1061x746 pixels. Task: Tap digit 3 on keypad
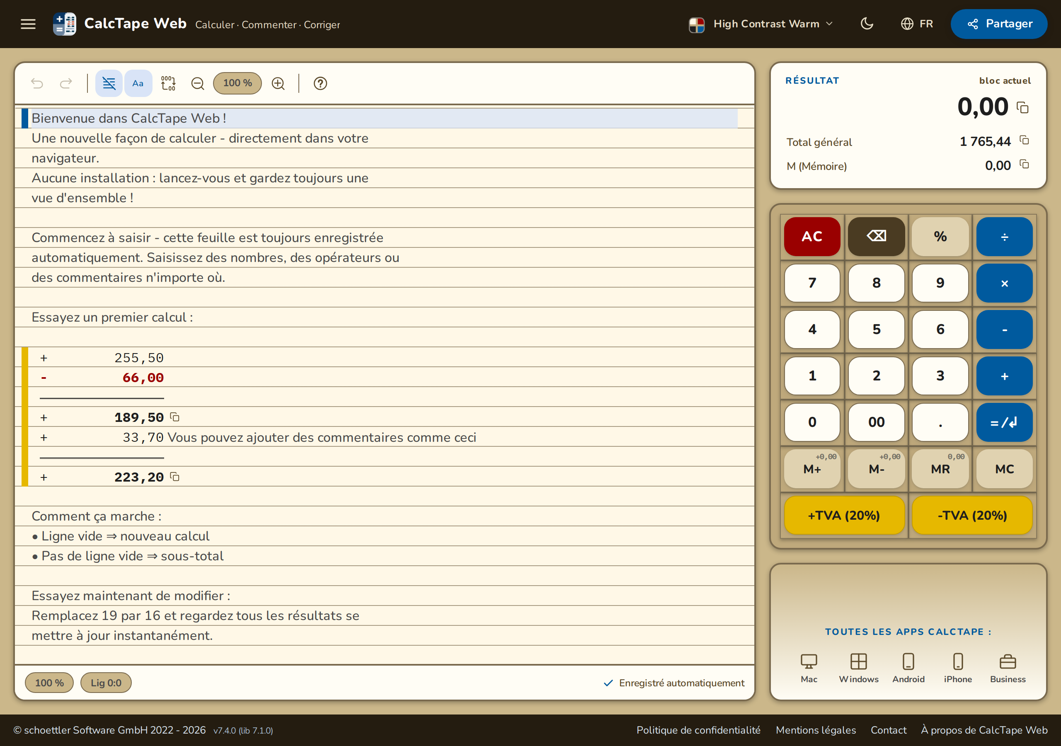pos(940,376)
